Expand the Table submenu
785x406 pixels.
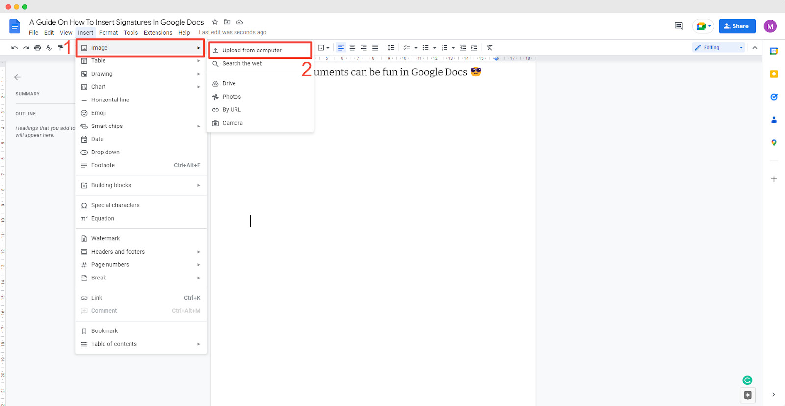[141, 61]
